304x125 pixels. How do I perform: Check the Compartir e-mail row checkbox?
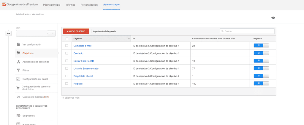coord(67,46)
